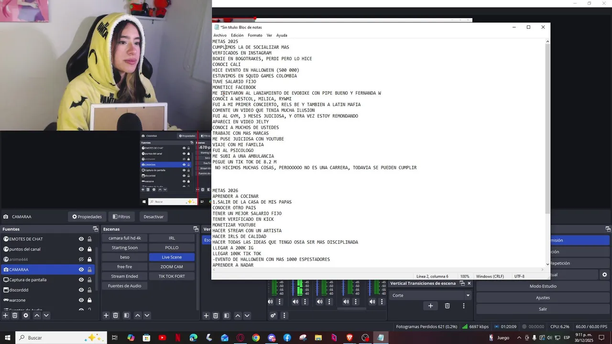
Task: Hide the discorddd source
Action: coord(81,290)
